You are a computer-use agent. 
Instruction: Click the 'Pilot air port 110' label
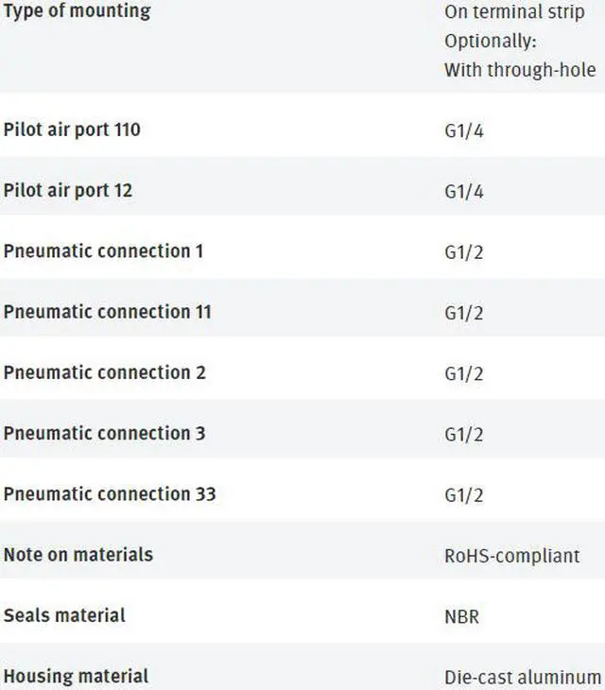[x=72, y=129]
